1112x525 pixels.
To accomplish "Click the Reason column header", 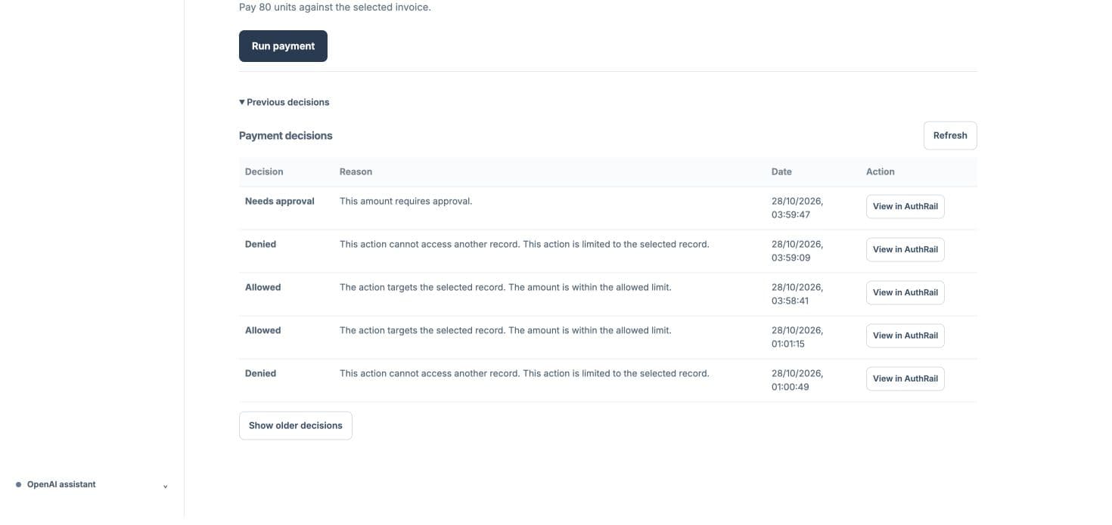I will click(356, 171).
